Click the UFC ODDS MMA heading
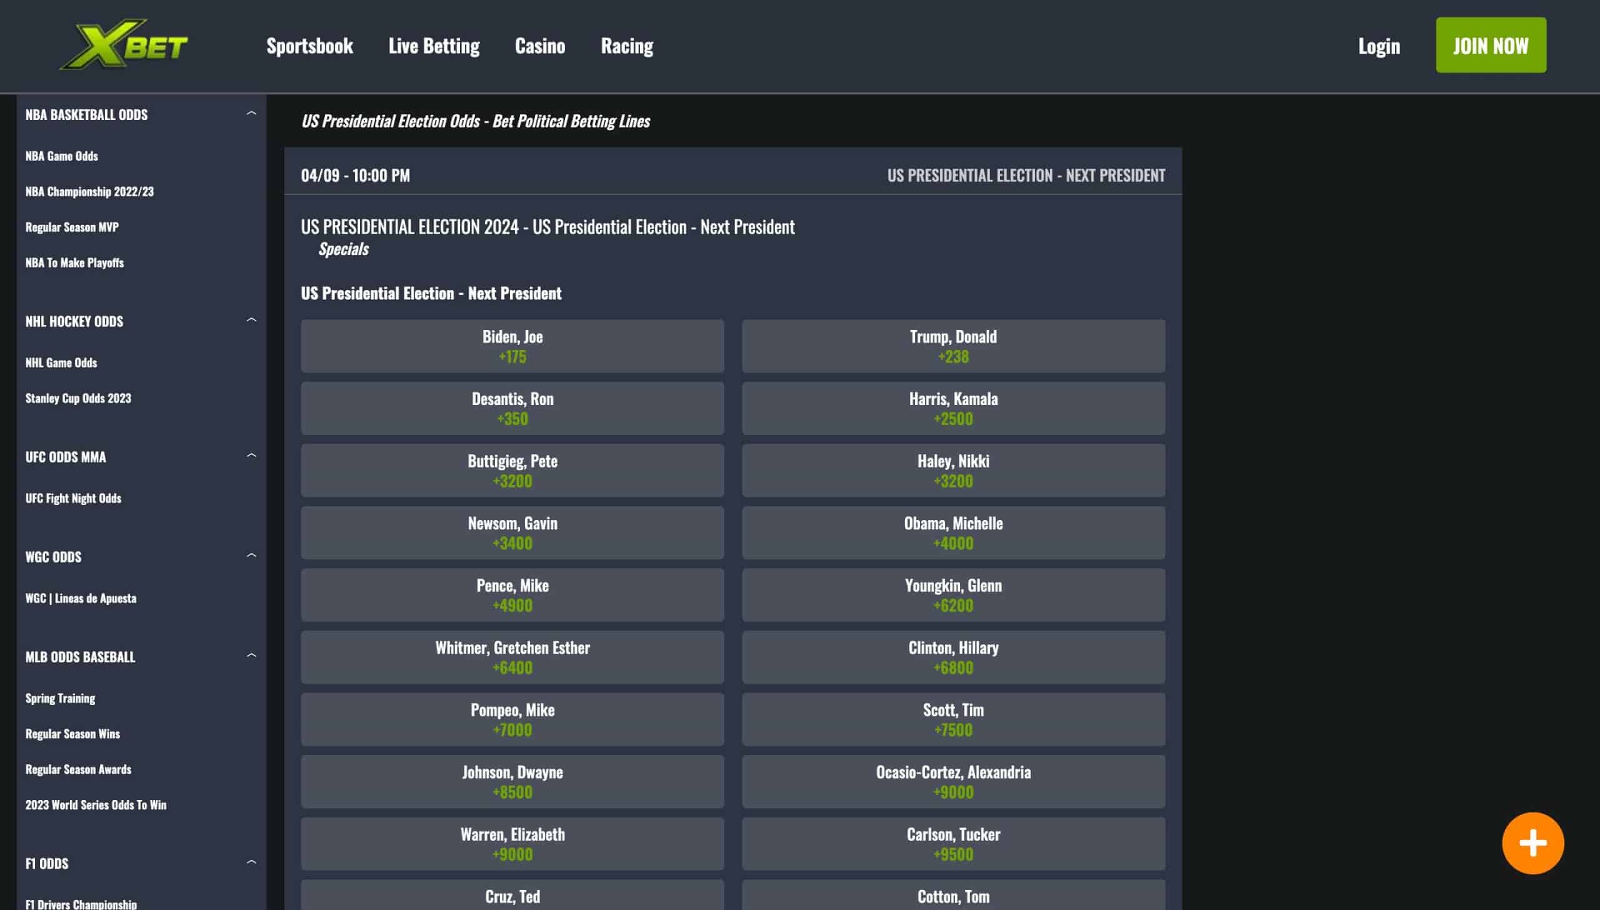This screenshot has width=1600, height=910. tap(66, 457)
